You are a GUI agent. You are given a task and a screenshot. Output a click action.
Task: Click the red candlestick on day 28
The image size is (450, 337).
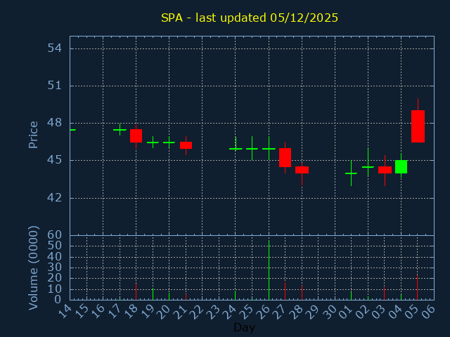(x=302, y=170)
